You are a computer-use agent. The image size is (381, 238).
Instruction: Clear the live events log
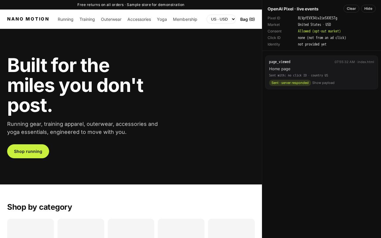[351, 9]
